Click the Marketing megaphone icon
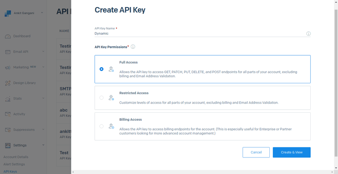338x174 pixels. coord(8,67)
